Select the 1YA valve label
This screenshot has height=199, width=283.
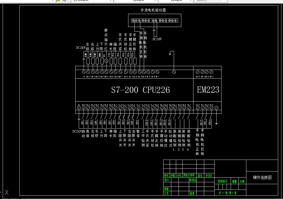109,55
